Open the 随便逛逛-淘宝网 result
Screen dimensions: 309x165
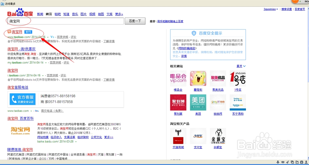pyautogui.click(x=20, y=150)
